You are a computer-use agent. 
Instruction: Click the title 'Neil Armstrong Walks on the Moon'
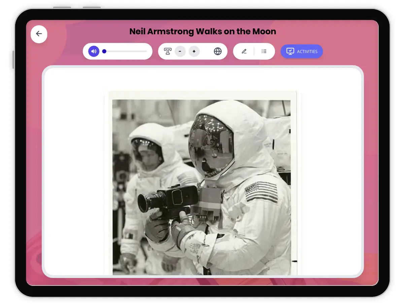point(203,32)
